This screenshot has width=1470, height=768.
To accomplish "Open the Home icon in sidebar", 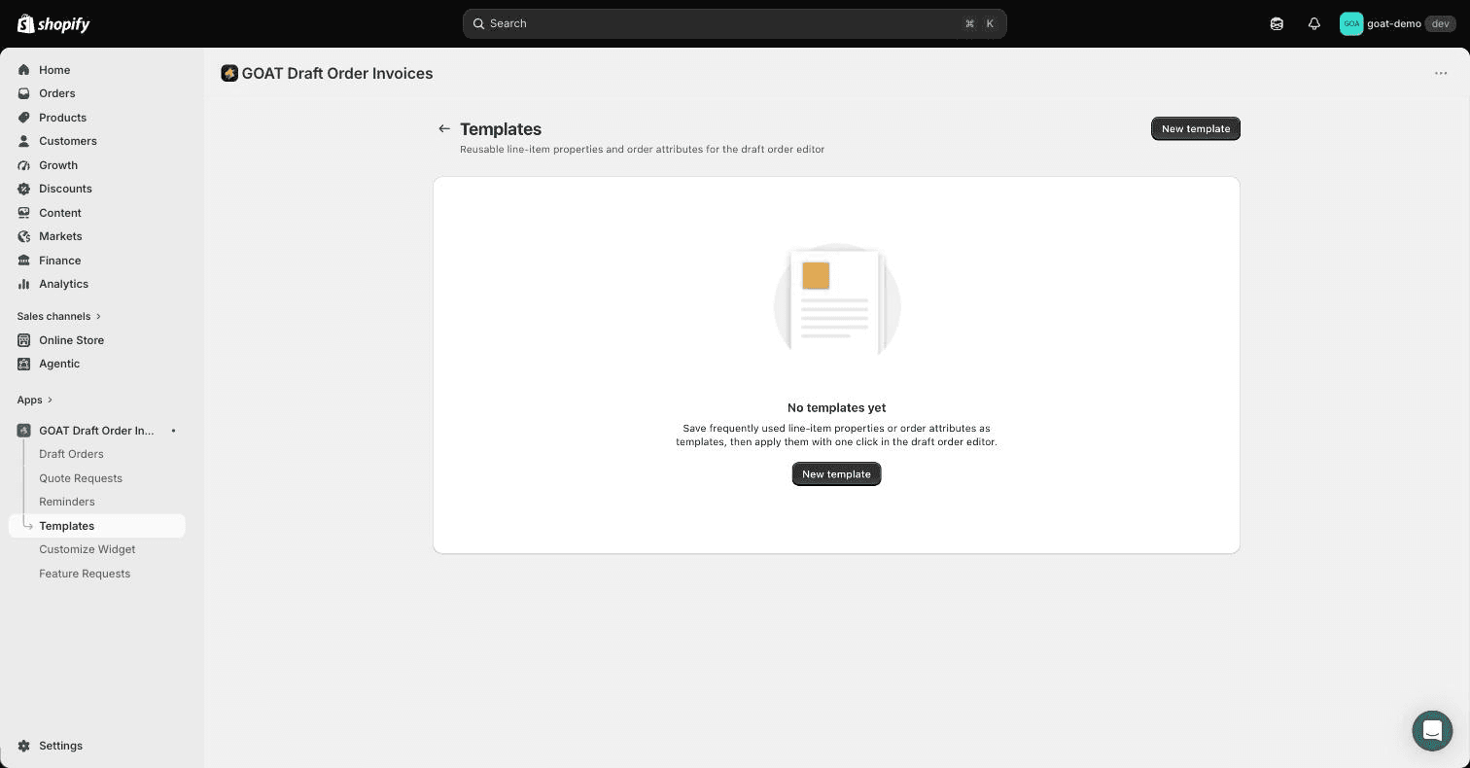I will 24,70.
